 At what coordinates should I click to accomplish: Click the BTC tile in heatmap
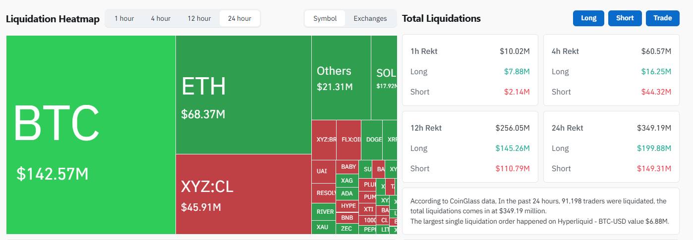click(x=91, y=135)
